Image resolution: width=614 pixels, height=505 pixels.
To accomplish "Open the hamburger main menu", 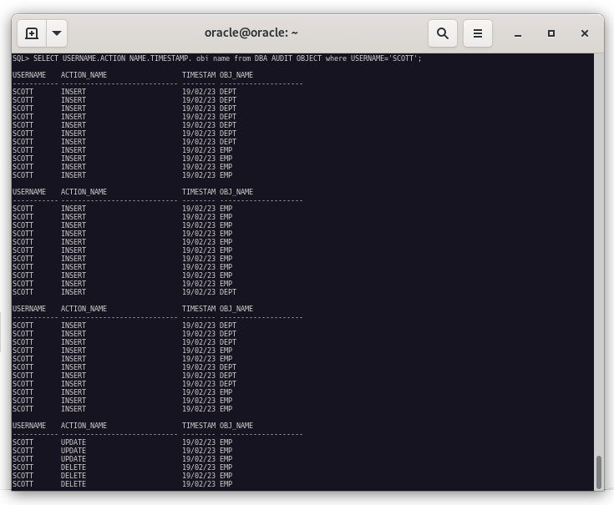I will pyautogui.click(x=478, y=33).
